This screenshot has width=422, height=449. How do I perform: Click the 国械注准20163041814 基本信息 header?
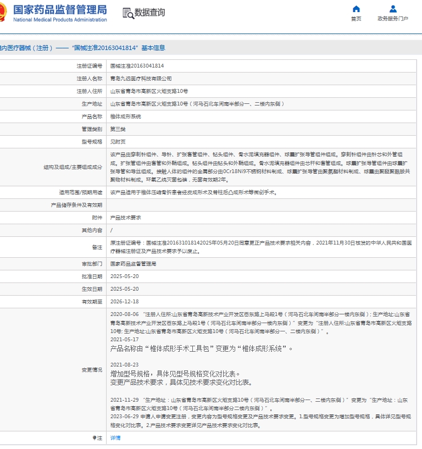click(82, 48)
